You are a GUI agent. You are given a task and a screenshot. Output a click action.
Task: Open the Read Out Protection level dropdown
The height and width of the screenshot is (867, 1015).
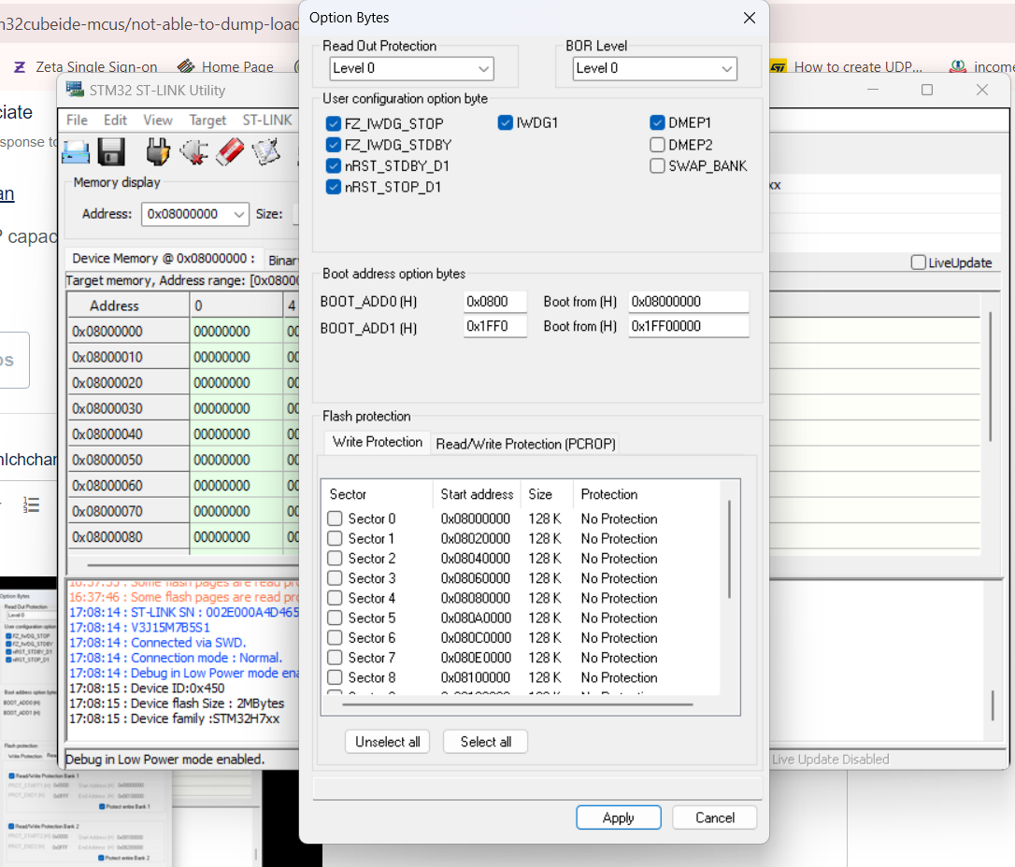point(484,68)
